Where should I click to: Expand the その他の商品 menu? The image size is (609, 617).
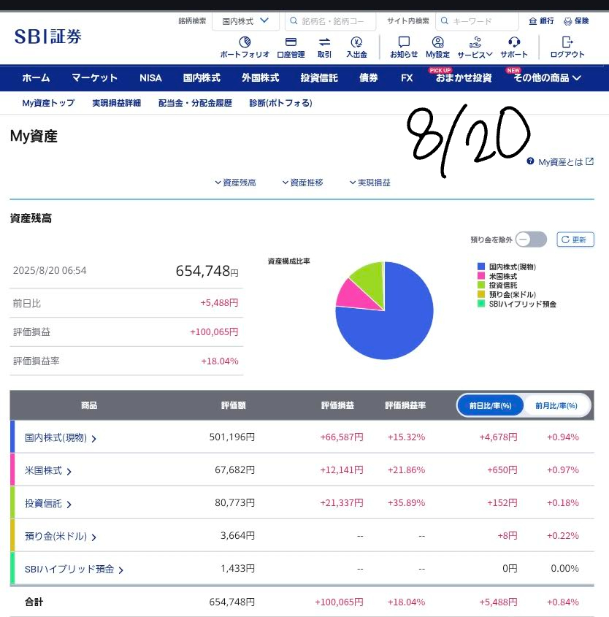click(x=547, y=77)
